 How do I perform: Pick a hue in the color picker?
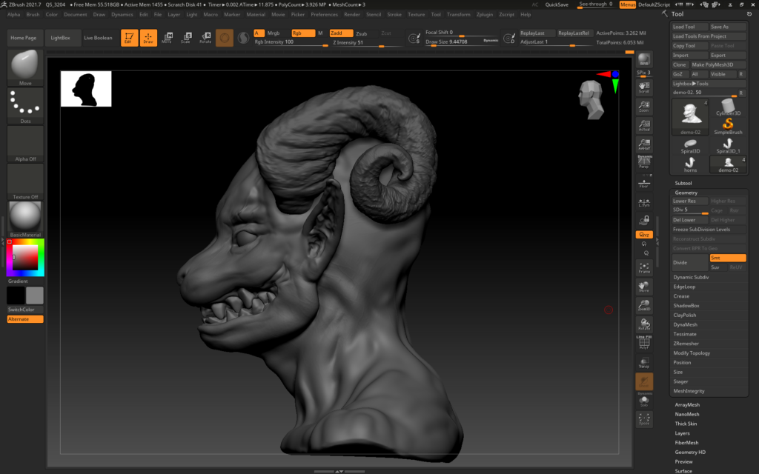[x=25, y=258]
